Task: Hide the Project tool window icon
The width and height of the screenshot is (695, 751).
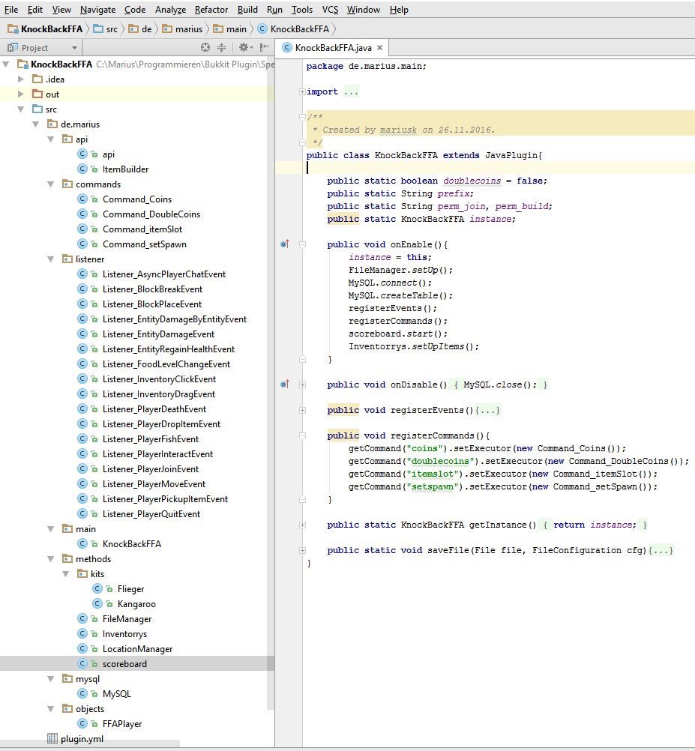Action: pyautogui.click(x=264, y=47)
